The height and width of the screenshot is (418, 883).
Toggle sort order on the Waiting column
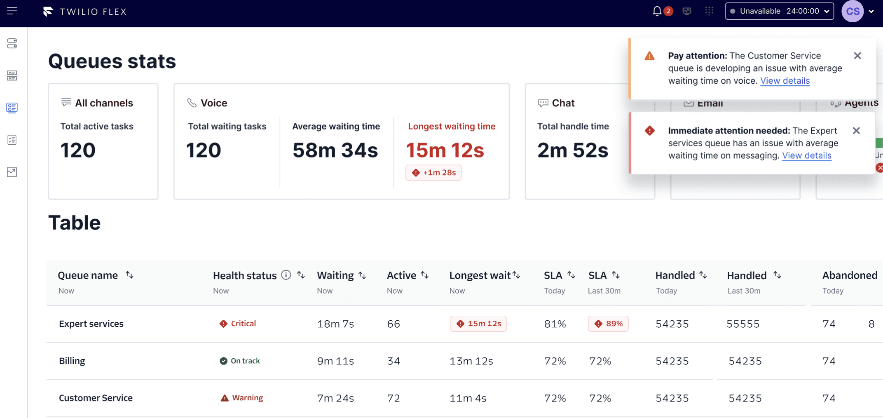point(362,275)
